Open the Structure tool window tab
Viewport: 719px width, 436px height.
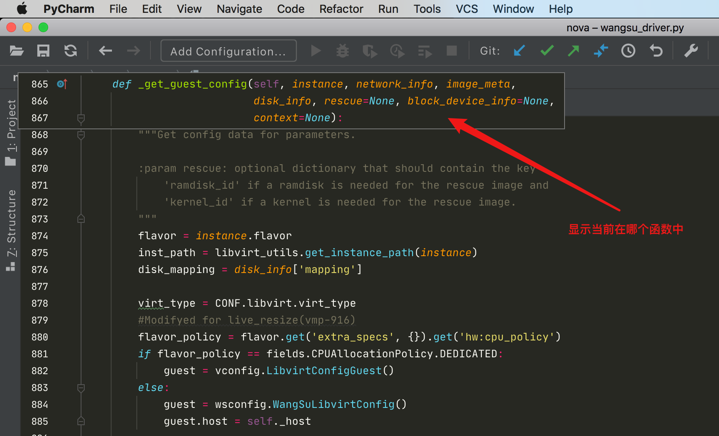[11, 230]
